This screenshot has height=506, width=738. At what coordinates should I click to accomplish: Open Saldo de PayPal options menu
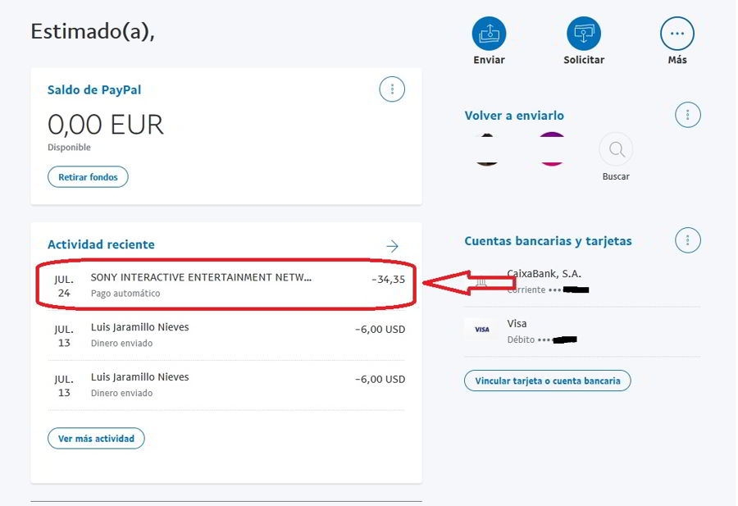(392, 89)
